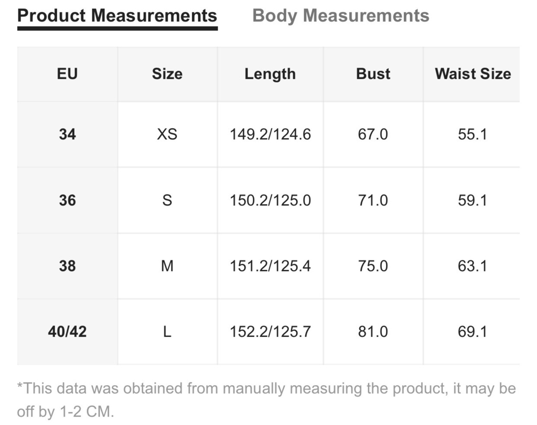Click the Bust column header
This screenshot has width=537, height=425.
tap(373, 74)
